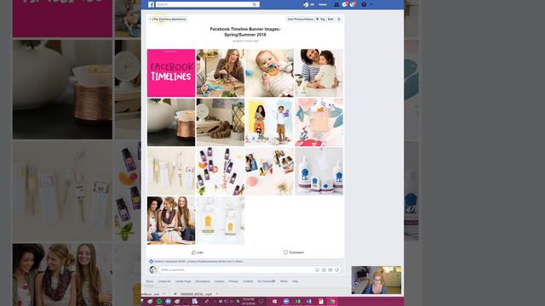Click the Like button below the album
This screenshot has height=306, width=545.
[x=197, y=252]
